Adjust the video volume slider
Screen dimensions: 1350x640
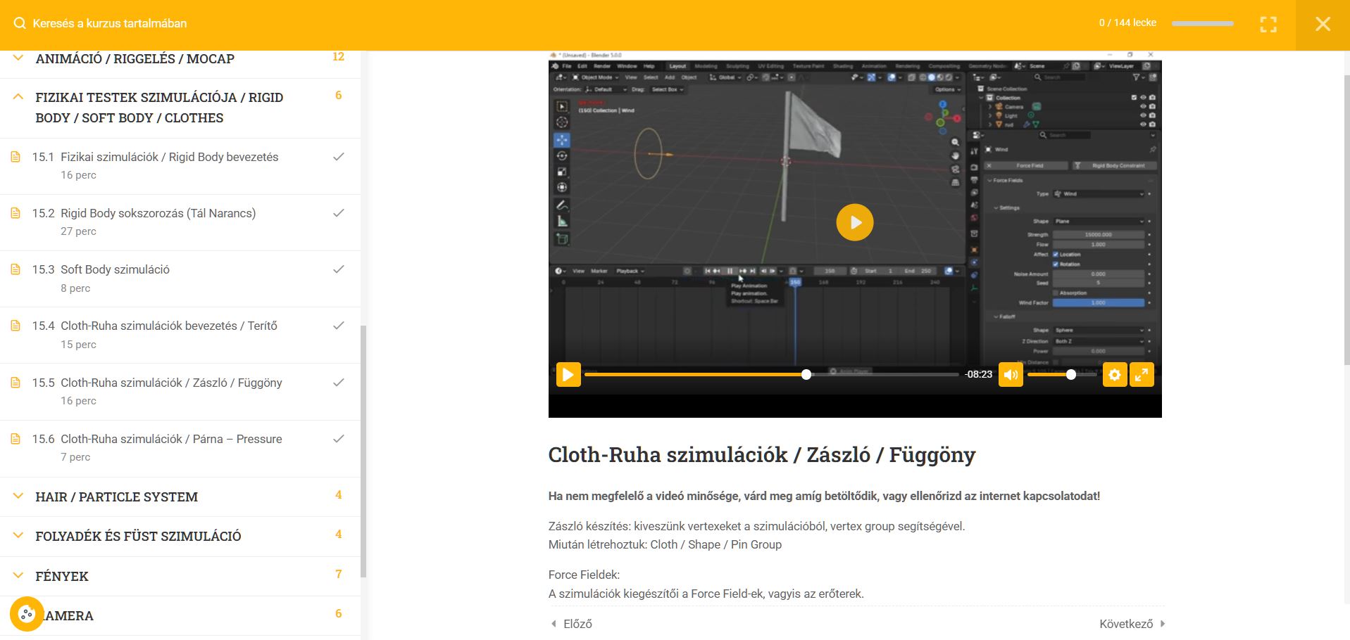1062,375
